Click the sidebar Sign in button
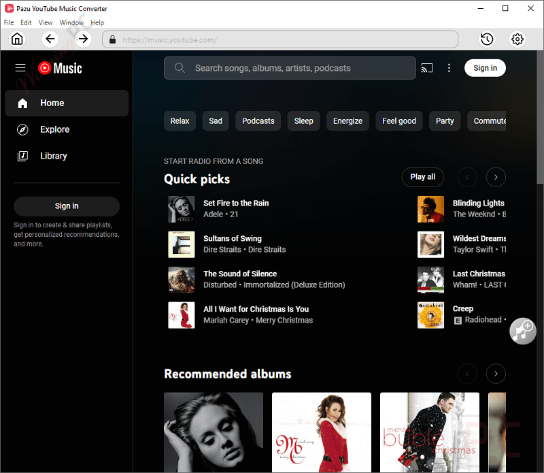 tap(67, 206)
